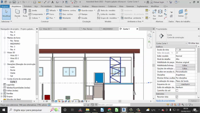200x113 pixels.
Task: Choose the Guarda-corpo railing tool
Action: 86,10
